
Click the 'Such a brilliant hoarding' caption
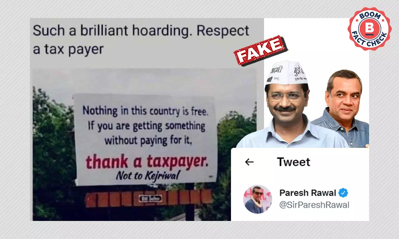pos(141,40)
